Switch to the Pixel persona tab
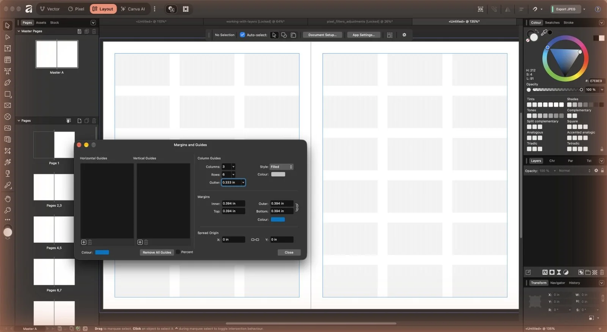 tap(76, 9)
